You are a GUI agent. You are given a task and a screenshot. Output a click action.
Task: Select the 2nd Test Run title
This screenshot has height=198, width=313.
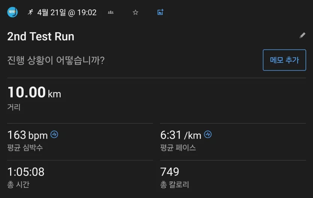point(41,36)
